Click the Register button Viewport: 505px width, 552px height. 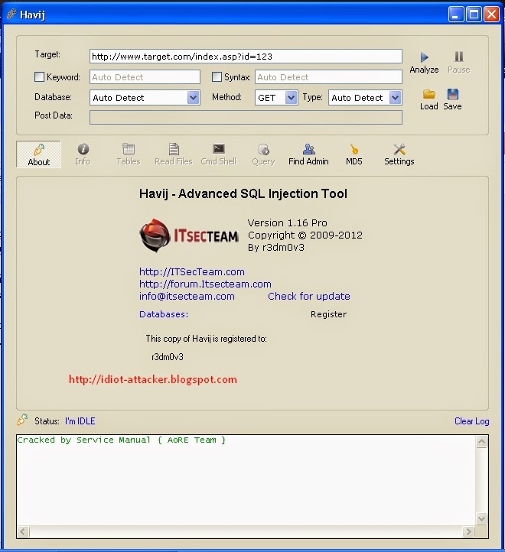tap(328, 314)
